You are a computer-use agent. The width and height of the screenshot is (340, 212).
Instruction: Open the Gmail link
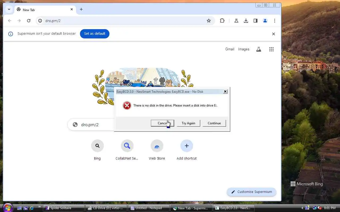point(230,49)
